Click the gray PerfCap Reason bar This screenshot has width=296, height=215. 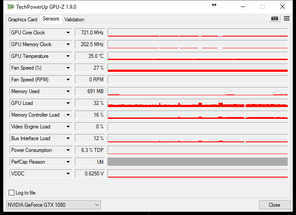point(198,162)
